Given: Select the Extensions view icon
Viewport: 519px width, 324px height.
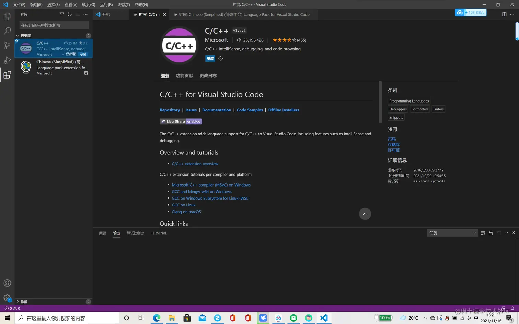Looking at the screenshot, I should [x=7, y=75].
